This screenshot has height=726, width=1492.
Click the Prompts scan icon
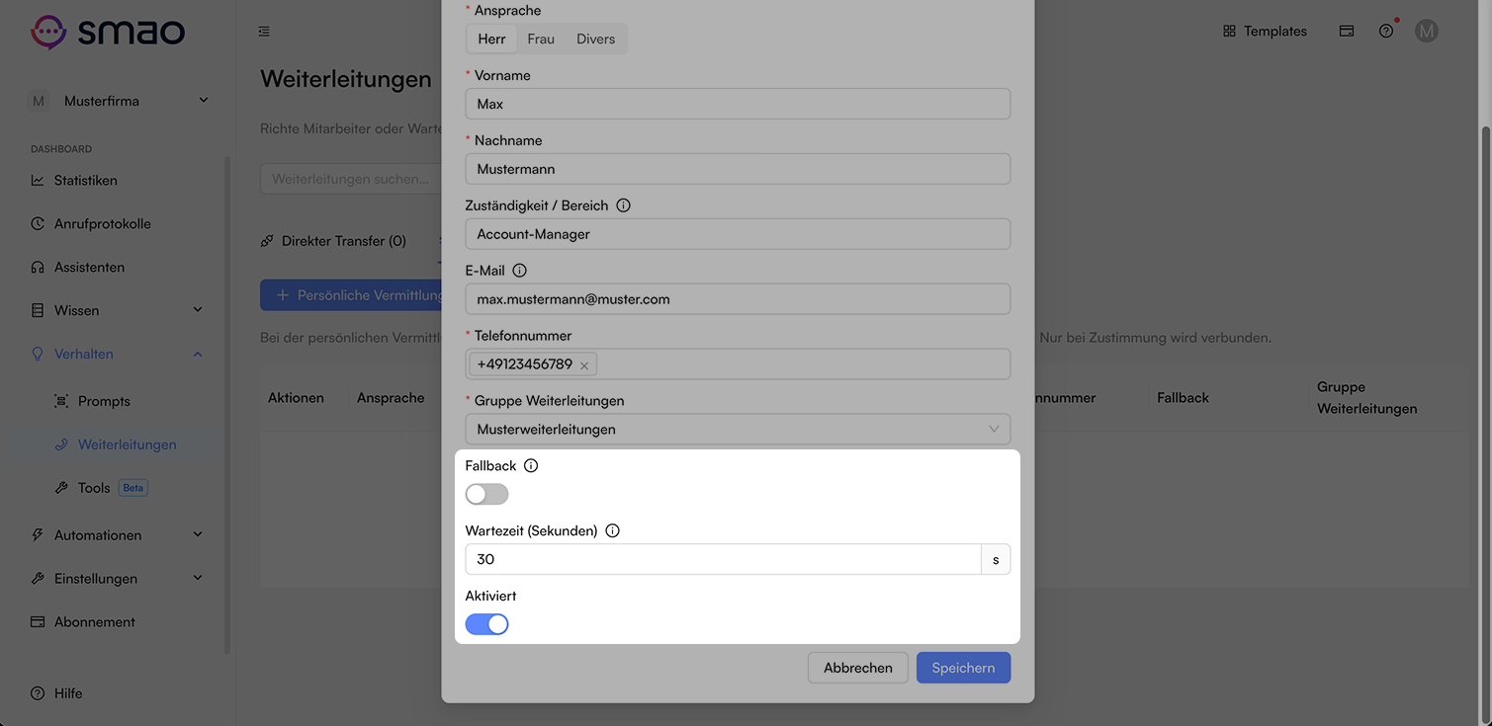61,401
